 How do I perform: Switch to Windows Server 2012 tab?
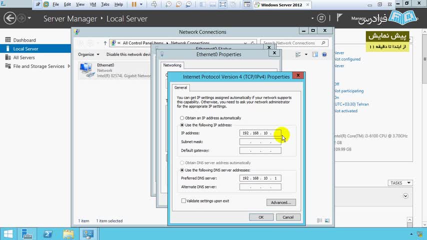point(281,4)
